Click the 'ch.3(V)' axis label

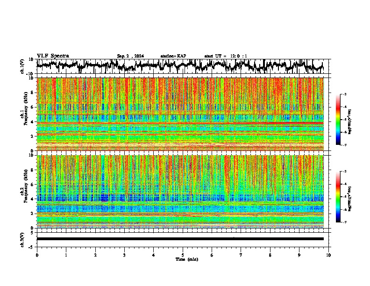point(22,240)
